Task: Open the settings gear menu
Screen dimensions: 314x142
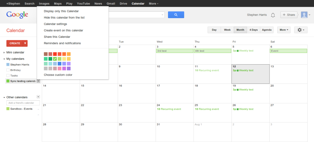Action: point(301,30)
